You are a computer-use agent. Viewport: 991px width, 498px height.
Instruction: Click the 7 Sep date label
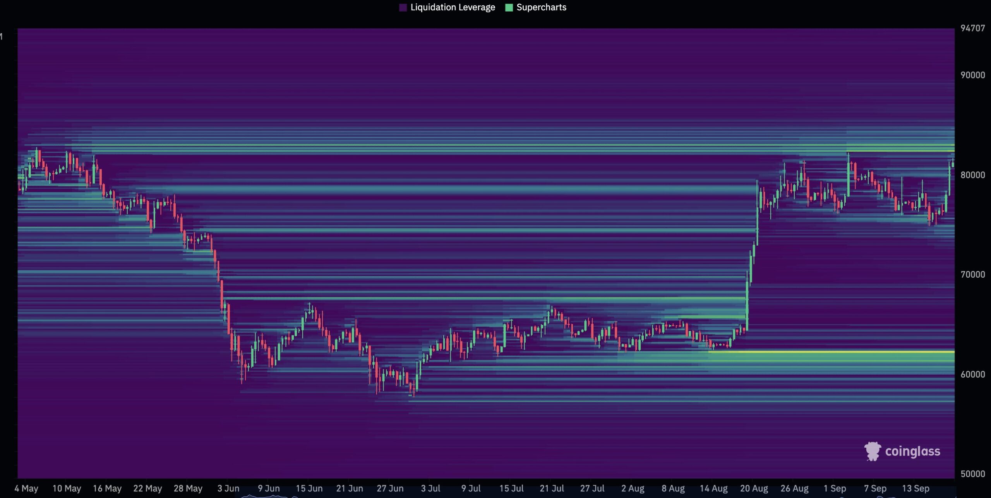click(875, 488)
